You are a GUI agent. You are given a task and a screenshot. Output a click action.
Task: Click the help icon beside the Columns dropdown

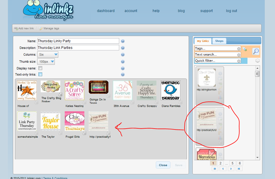123,54
